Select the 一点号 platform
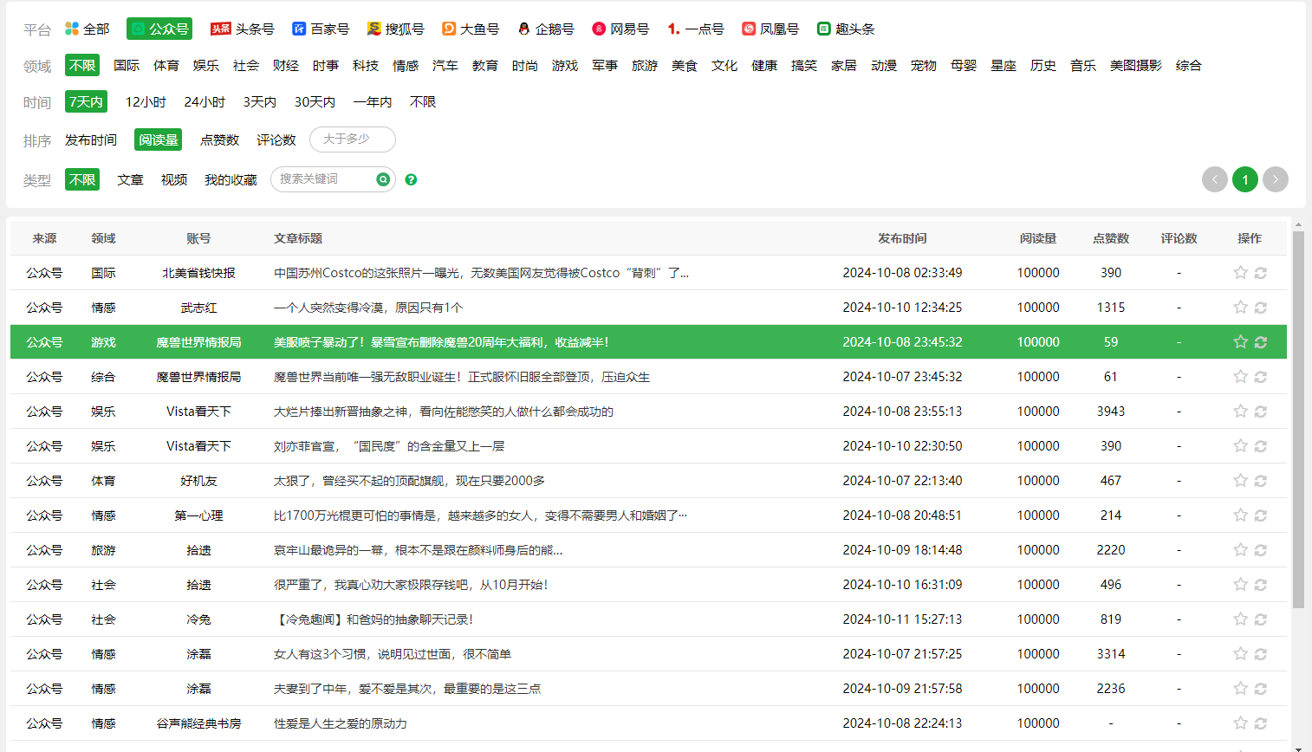The width and height of the screenshot is (1312, 752). click(x=696, y=29)
